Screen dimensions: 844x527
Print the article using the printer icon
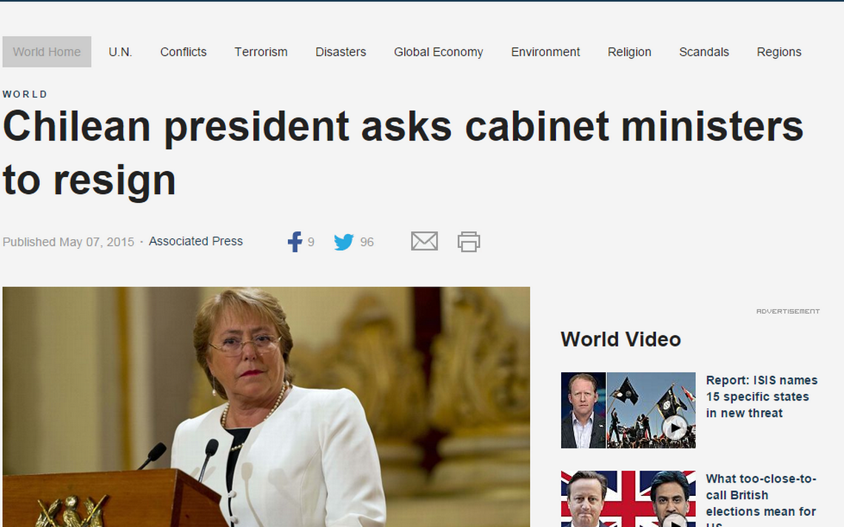(x=469, y=242)
